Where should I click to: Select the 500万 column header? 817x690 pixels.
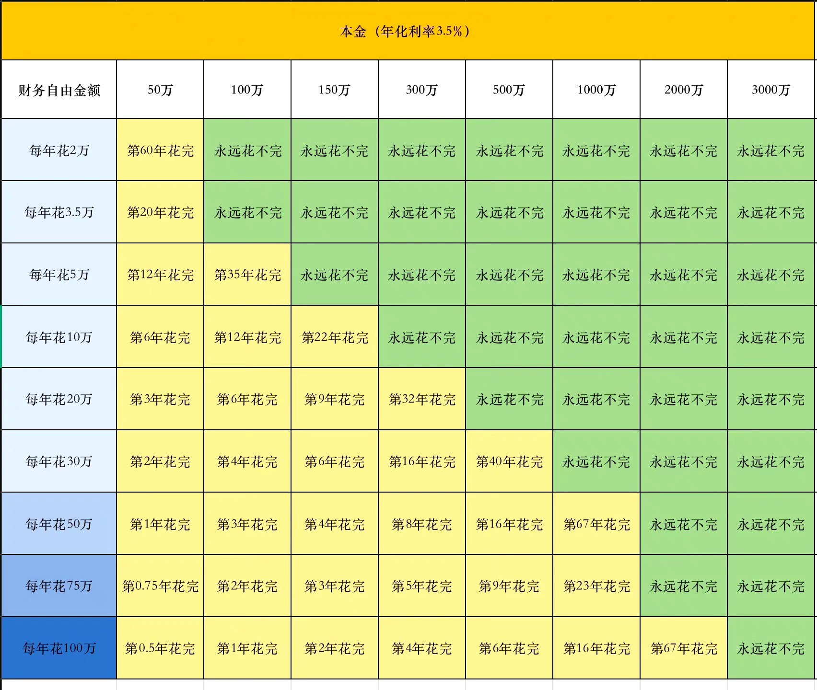pos(509,90)
